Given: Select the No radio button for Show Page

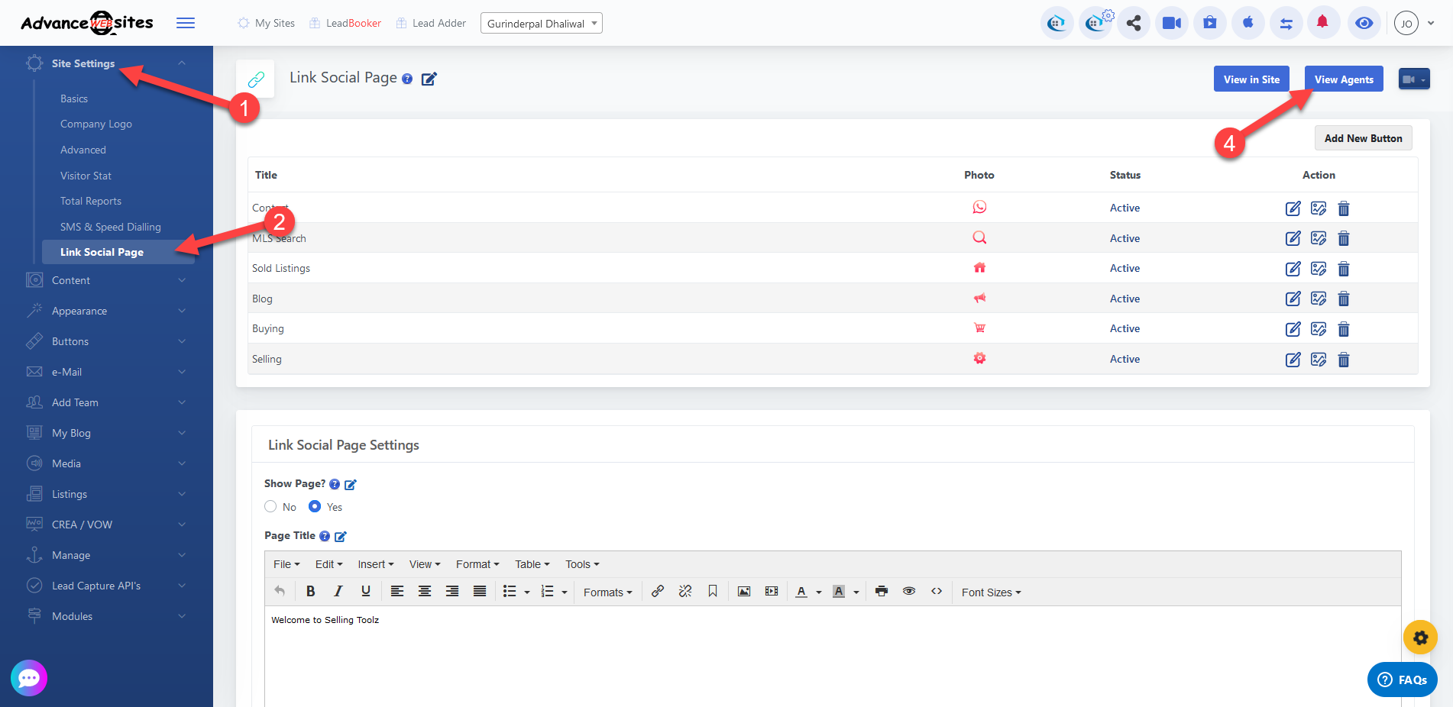Looking at the screenshot, I should point(270,507).
